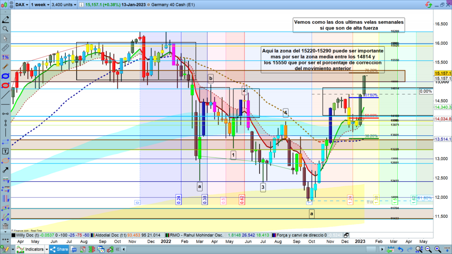Pick the ruler measurement tool
452x254 pixels.
5,48
